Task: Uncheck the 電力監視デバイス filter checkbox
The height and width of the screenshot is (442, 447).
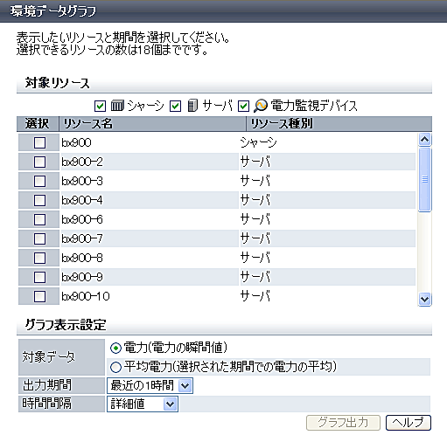Action: (x=243, y=106)
